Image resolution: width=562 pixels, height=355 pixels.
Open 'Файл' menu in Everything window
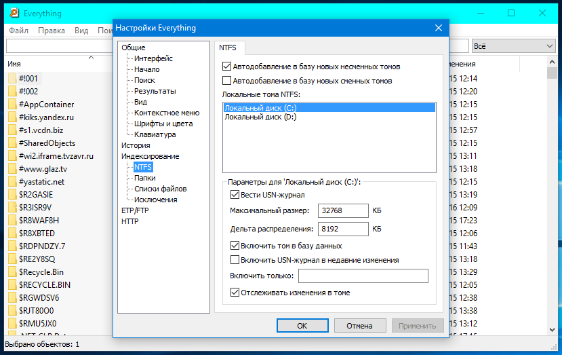point(18,31)
